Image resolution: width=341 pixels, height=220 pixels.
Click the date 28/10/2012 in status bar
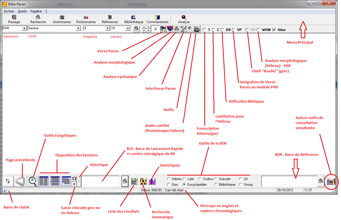286,190
